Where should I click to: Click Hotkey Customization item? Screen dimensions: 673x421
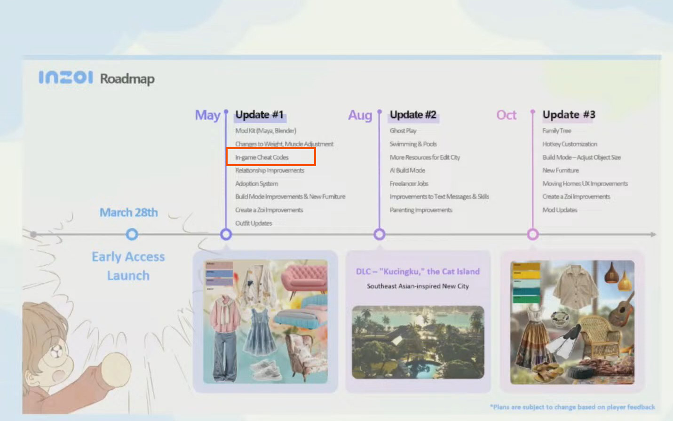pos(570,144)
